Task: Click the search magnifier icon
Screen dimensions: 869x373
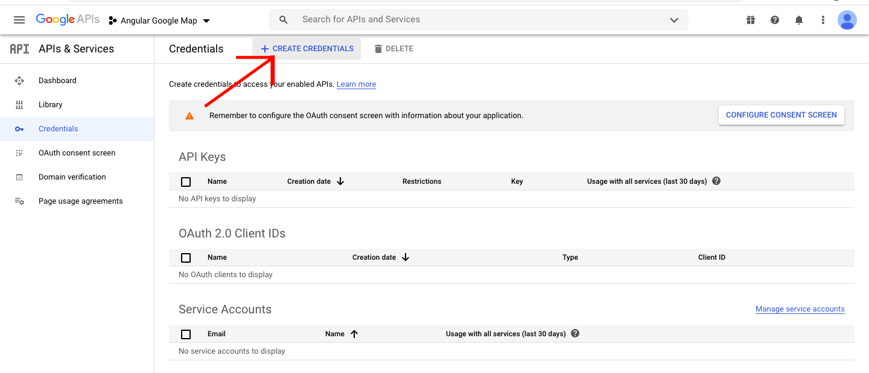Action: pyautogui.click(x=284, y=20)
